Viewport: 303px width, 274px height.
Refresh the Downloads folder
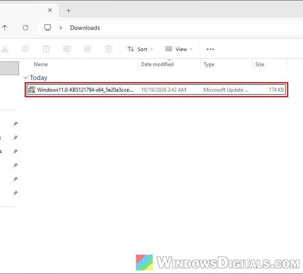26,28
